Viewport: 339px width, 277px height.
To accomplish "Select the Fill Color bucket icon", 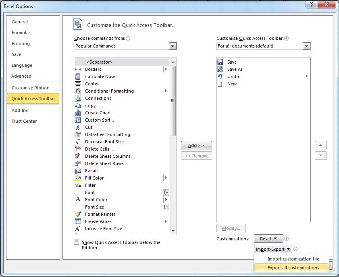I will (x=78, y=178).
